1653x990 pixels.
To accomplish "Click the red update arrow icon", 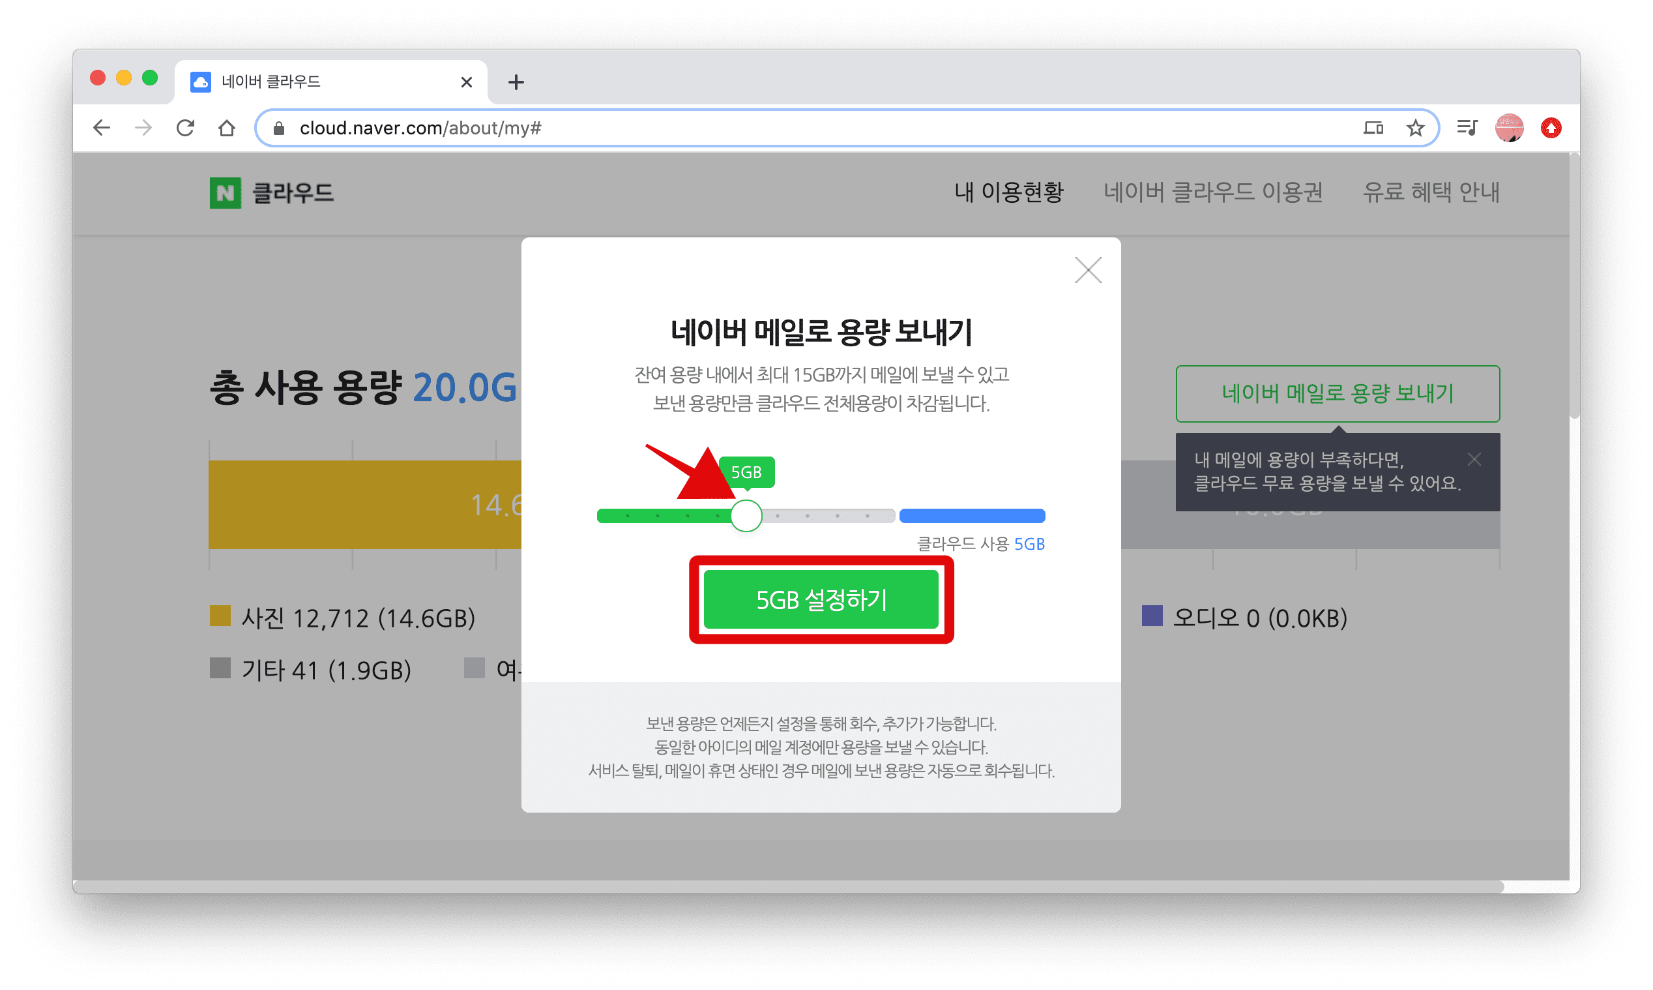I will pyautogui.click(x=1551, y=127).
